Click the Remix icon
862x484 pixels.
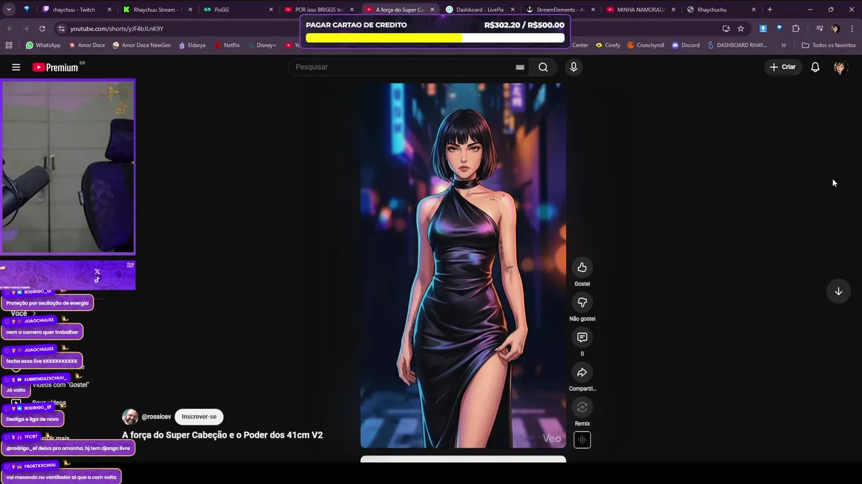pyautogui.click(x=582, y=407)
